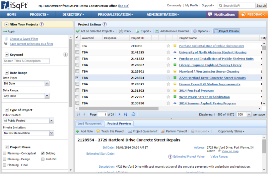This screenshot has height=174, width=268.
Task: Click the horizontal scrollbar of project list
Action: (119, 108)
